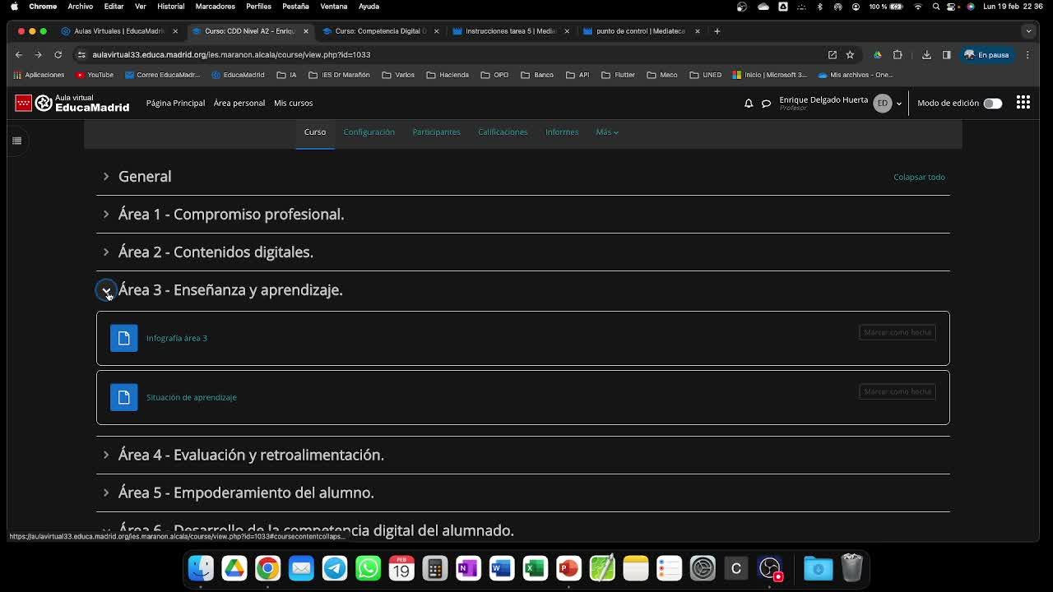Reload the page with the refresh icon
Image resolution: width=1053 pixels, height=592 pixels.
pos(58,55)
